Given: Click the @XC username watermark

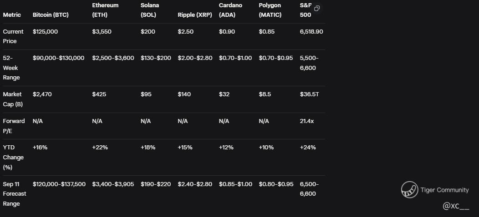Looking at the screenshot, I should pos(455,207).
